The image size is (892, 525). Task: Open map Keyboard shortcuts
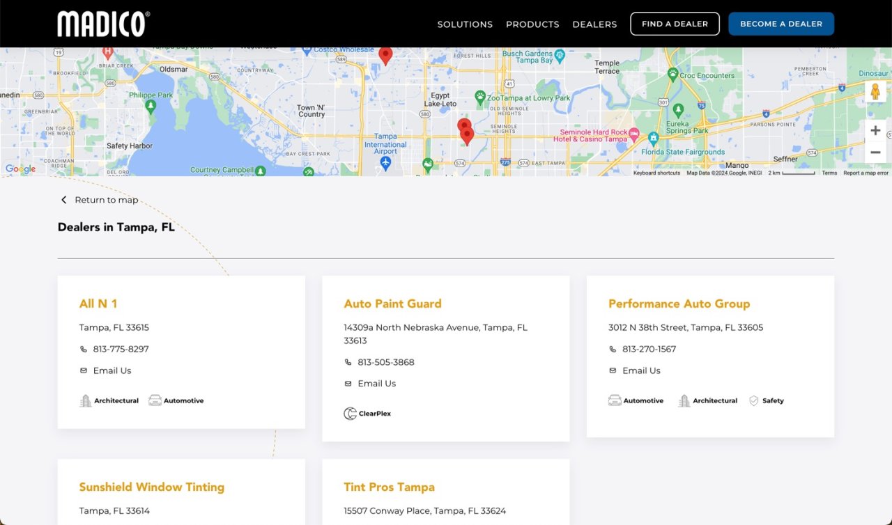(656, 173)
